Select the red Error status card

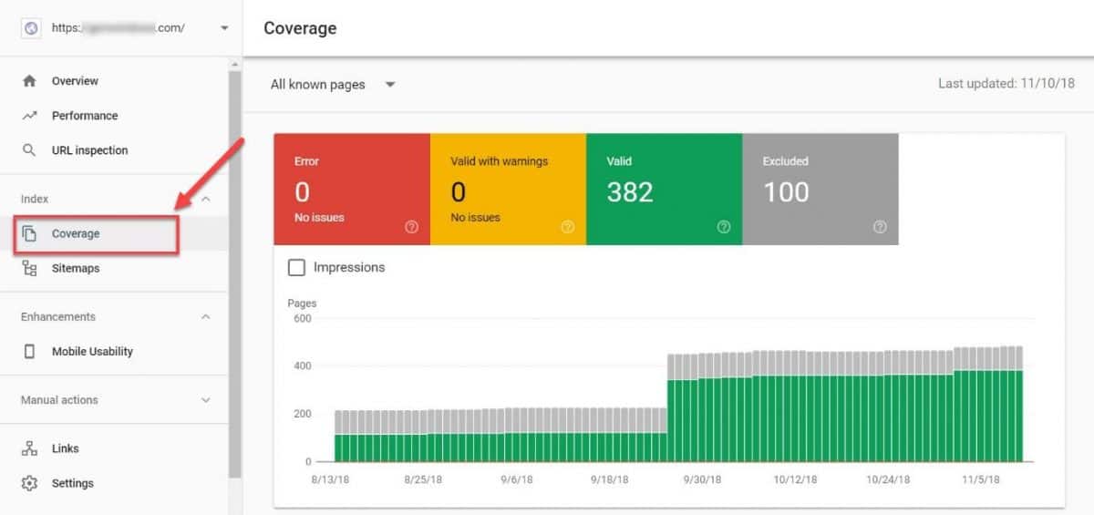[352, 190]
